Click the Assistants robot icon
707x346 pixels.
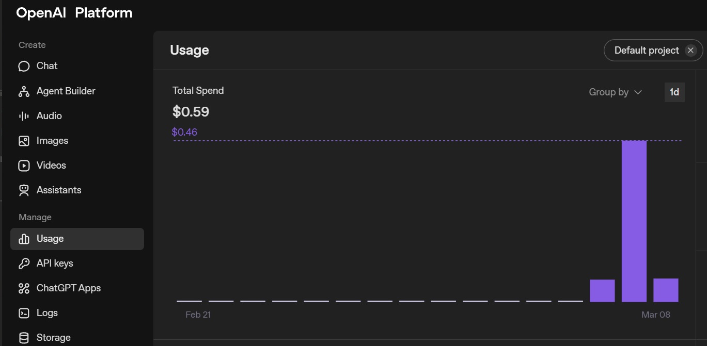[24, 190]
